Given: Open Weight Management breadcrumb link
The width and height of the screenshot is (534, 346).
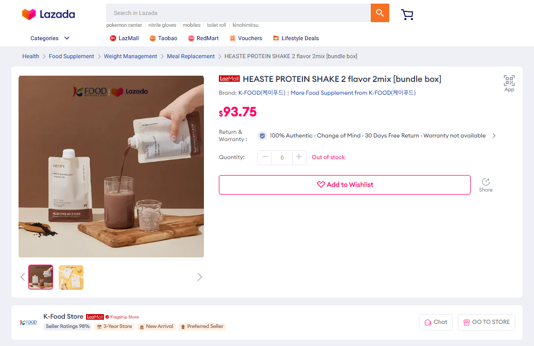Looking at the screenshot, I should [x=130, y=56].
